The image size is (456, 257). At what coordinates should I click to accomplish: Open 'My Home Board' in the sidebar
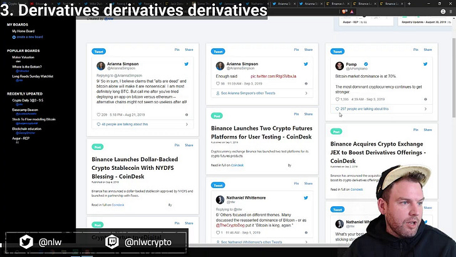(x=23, y=31)
